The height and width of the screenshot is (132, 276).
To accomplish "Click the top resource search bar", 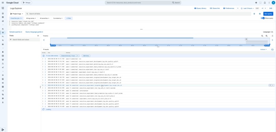I will pyautogui.click(x=143, y=3).
